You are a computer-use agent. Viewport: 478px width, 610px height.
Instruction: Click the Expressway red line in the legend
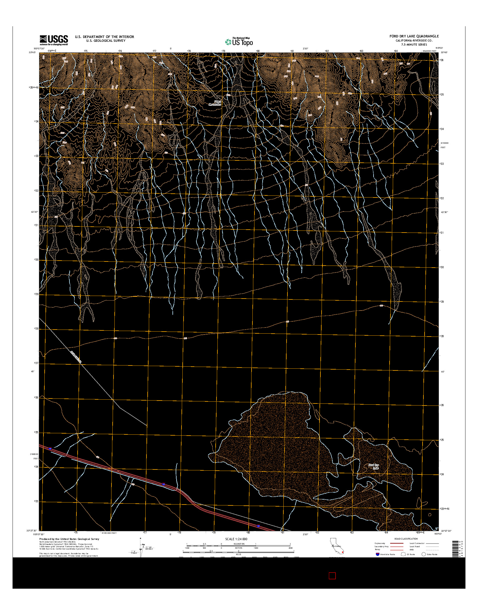pyautogui.click(x=397, y=543)
